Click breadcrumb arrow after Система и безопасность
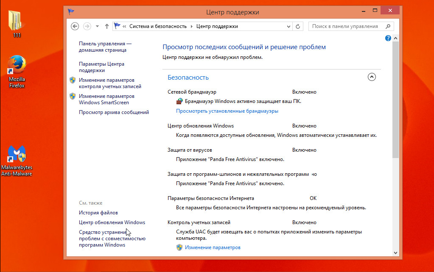 pos(191,27)
